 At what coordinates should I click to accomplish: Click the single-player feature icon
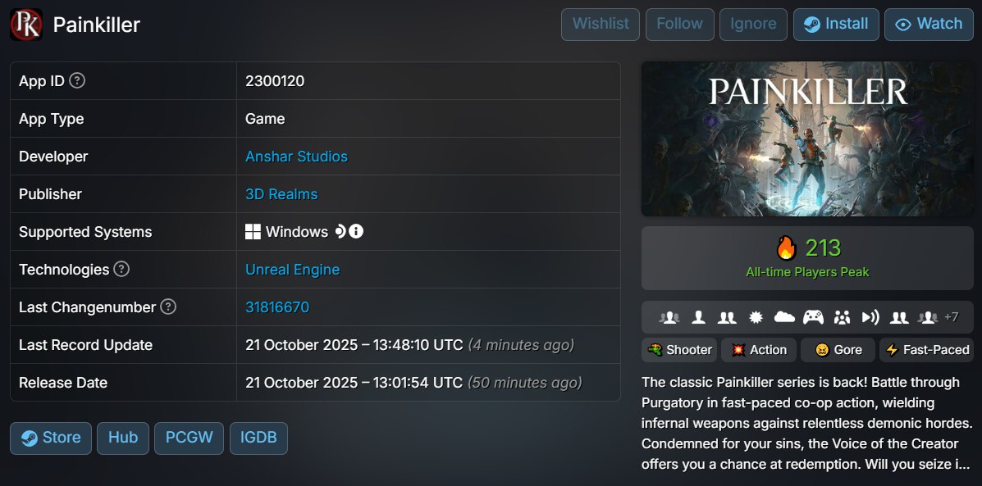tap(698, 317)
